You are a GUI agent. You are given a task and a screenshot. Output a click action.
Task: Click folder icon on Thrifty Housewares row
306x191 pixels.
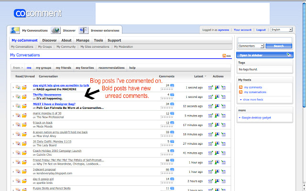pyautogui.click(x=24, y=96)
